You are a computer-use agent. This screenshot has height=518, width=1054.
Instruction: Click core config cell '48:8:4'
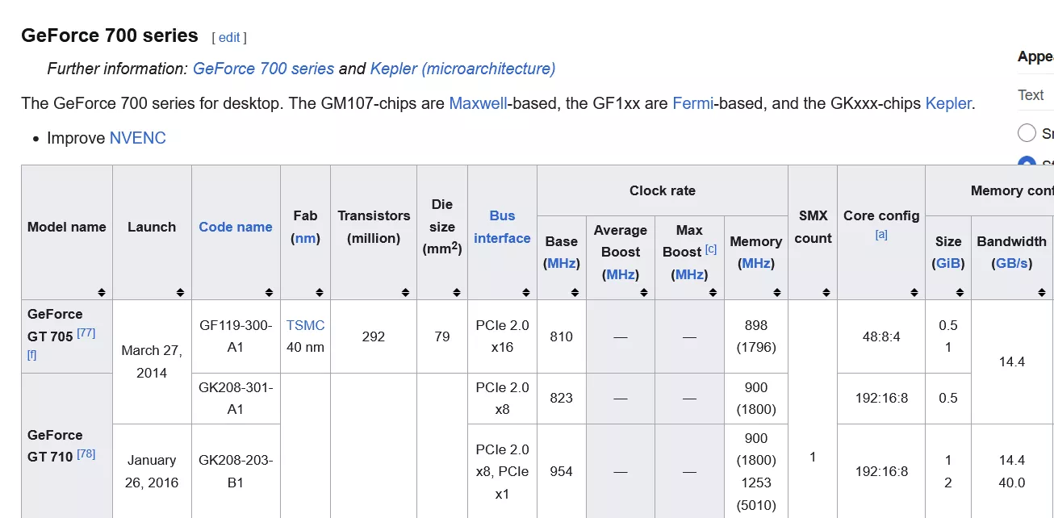point(881,336)
